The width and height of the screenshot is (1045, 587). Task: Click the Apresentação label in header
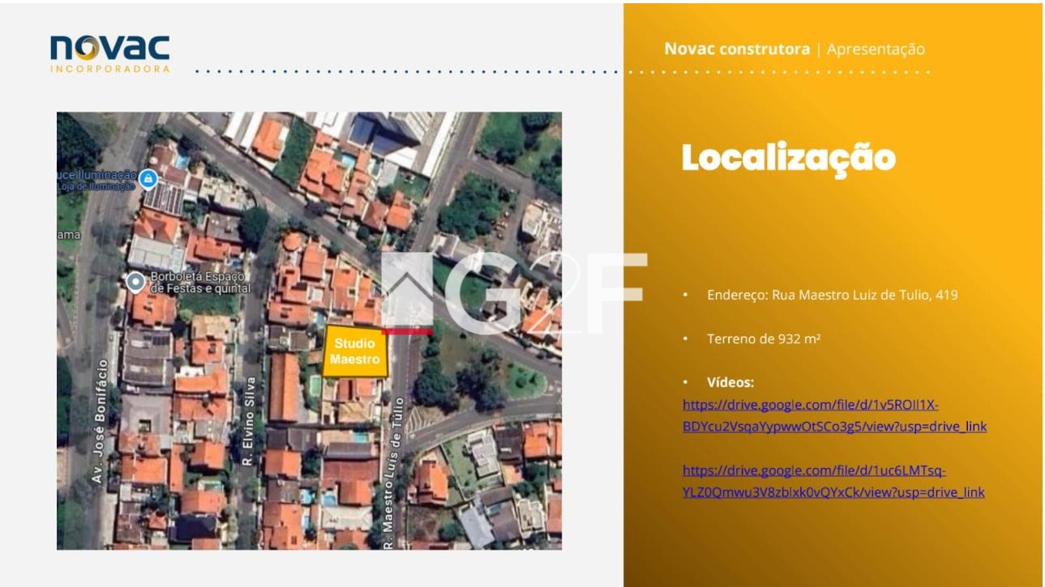876,49
